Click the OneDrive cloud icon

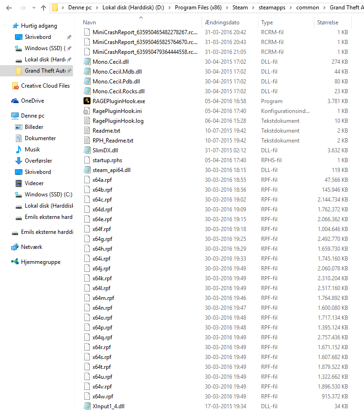[15, 101]
